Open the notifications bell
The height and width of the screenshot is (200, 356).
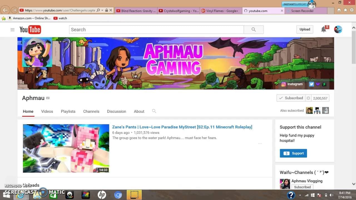point(323,29)
